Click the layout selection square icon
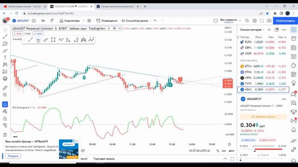Screen dimensions: 298x167 pyautogui.click(x=216, y=20)
